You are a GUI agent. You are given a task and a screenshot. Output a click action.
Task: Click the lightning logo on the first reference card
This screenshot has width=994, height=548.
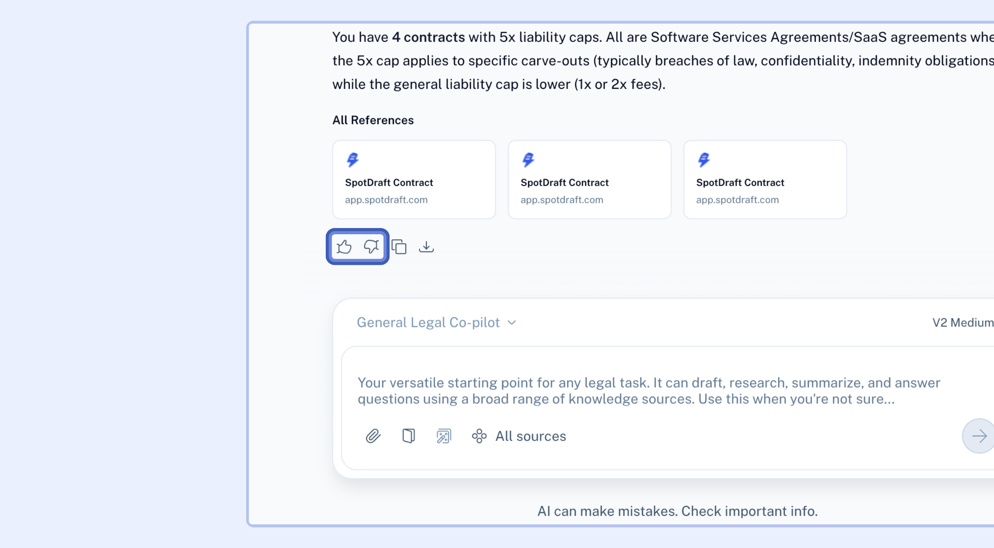353,160
